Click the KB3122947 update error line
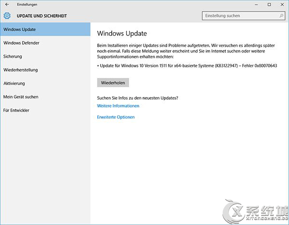 tap(187, 66)
